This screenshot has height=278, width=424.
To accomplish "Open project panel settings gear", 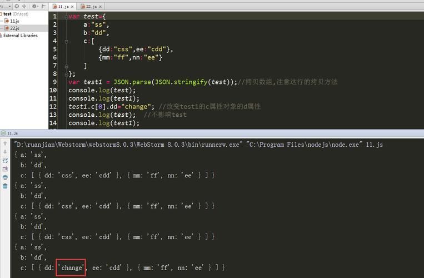I will click(34, 6).
